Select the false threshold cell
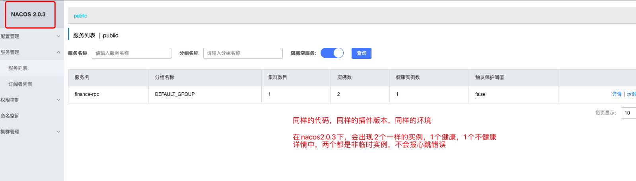The height and width of the screenshot is (181, 636). [x=513, y=95]
